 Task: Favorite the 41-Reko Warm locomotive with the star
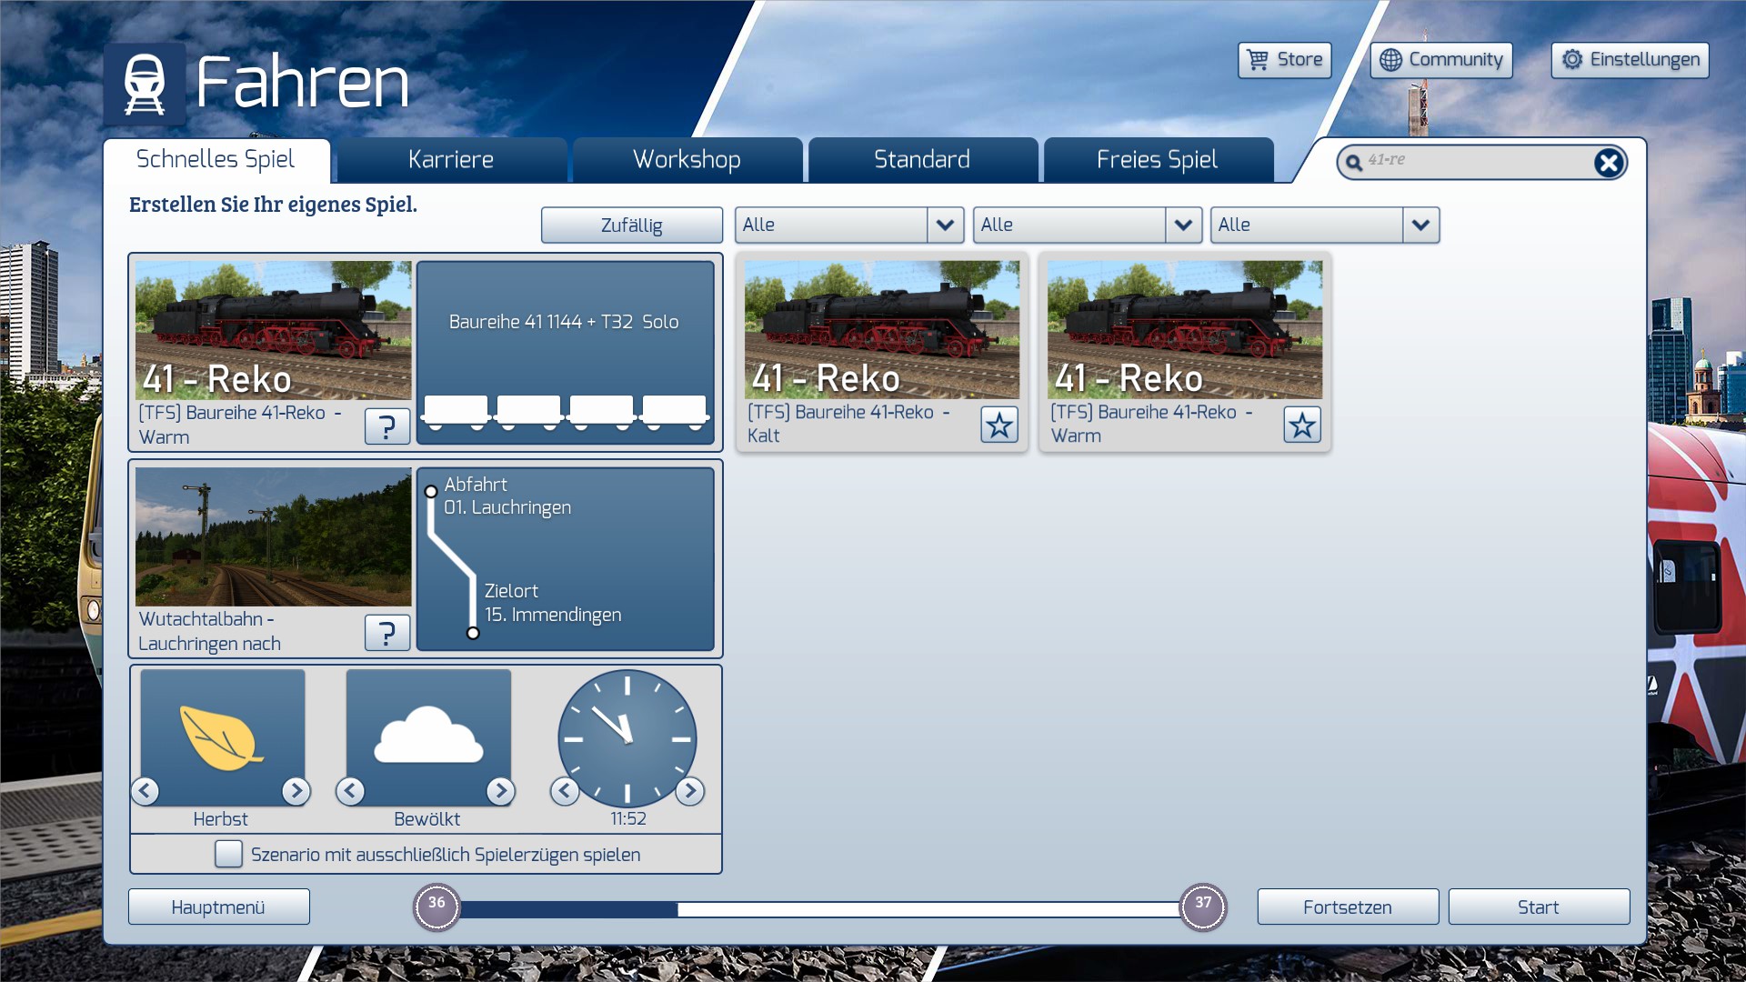pos(1301,425)
